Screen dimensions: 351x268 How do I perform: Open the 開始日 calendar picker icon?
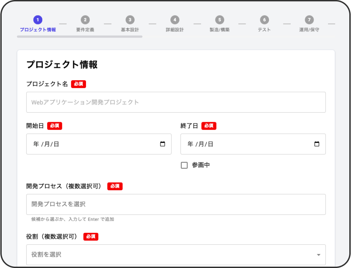[162, 144]
